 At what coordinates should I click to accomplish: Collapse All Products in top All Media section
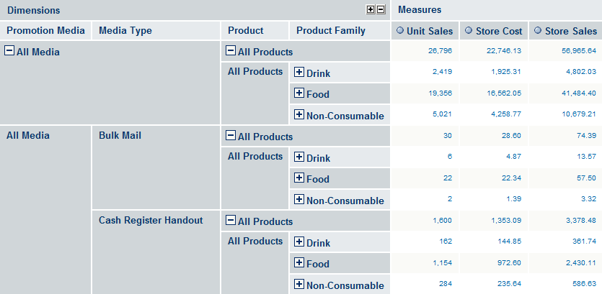click(231, 50)
